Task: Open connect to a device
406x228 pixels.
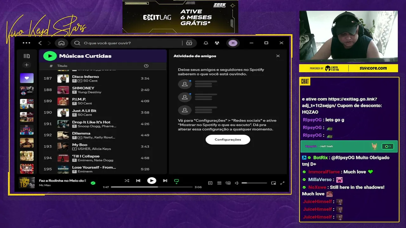Action: 228,183
